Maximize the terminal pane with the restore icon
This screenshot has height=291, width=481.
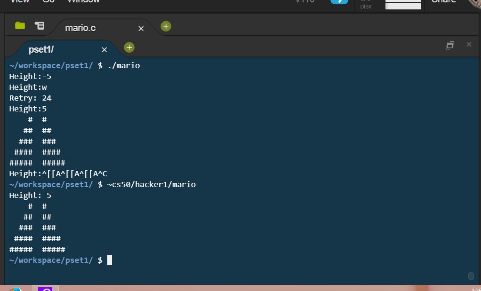(450, 45)
